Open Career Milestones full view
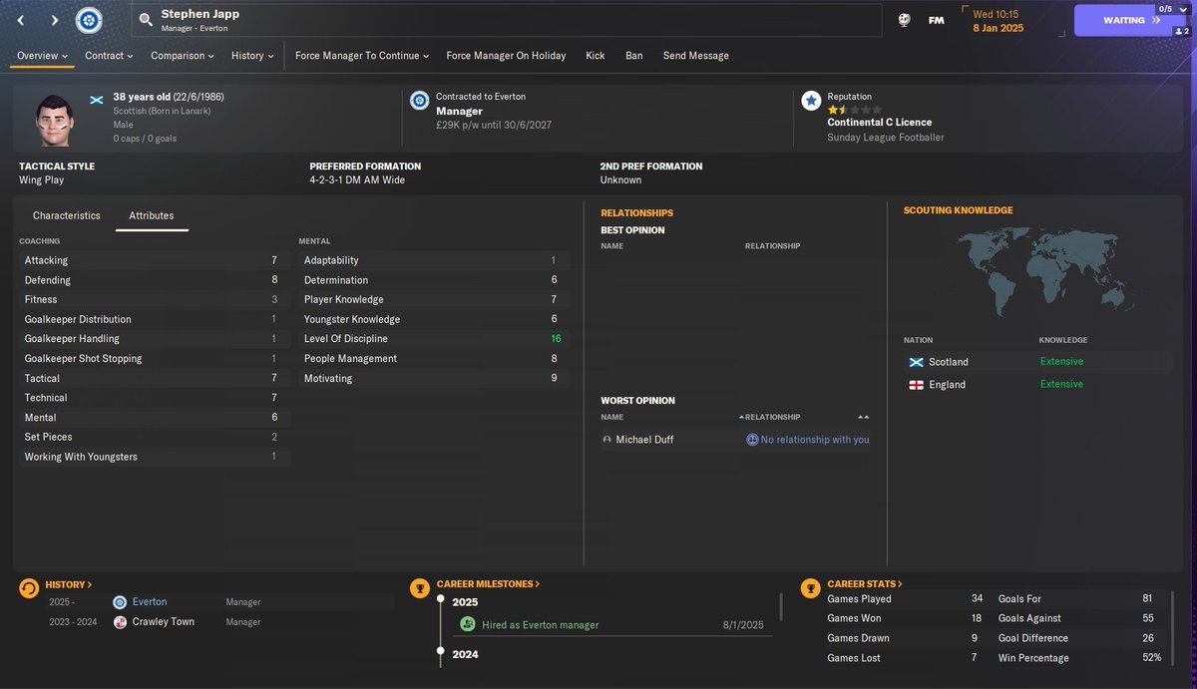 coord(488,584)
